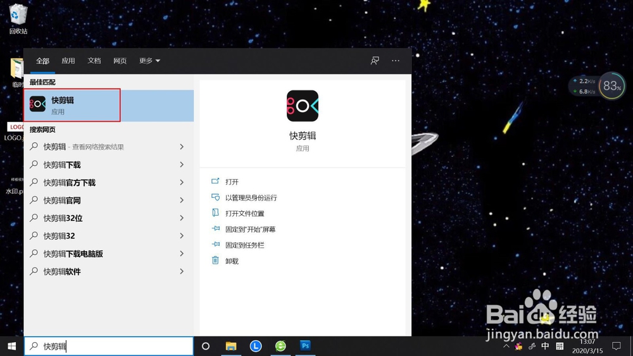Select 快剪辑 查看网络搜索结果 suggestion
Image resolution: width=633 pixels, height=356 pixels.
tap(109, 147)
